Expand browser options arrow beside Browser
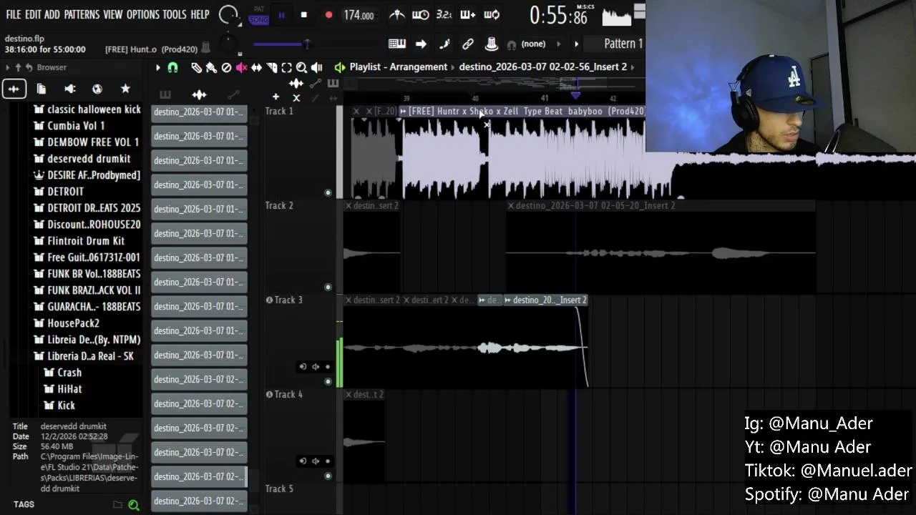 coord(7,67)
